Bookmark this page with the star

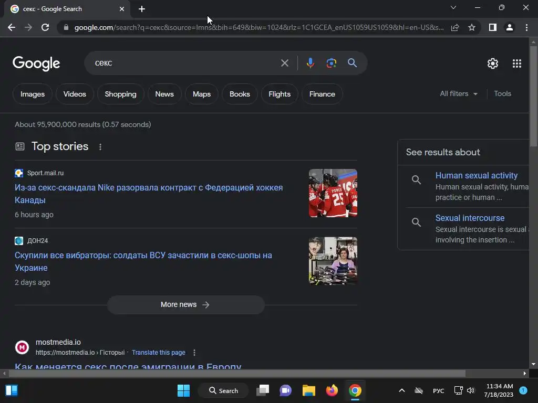472,27
